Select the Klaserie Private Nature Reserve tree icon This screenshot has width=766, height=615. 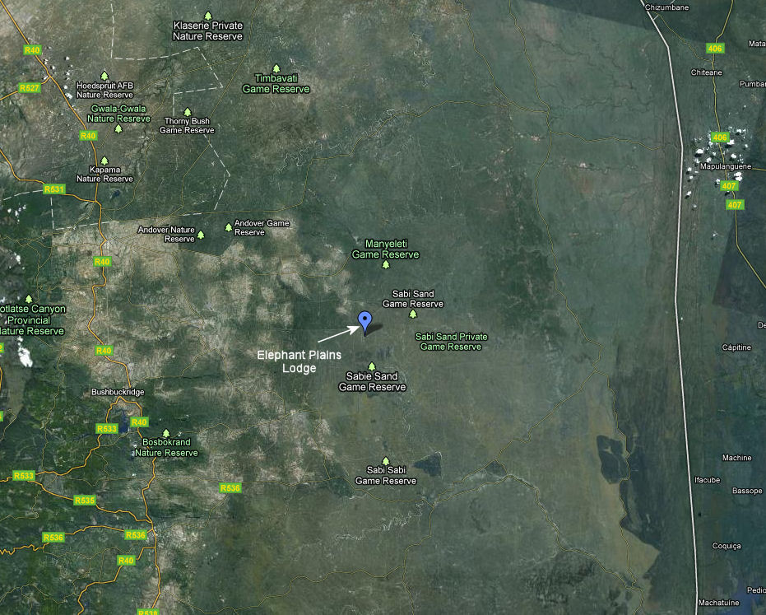(x=208, y=16)
